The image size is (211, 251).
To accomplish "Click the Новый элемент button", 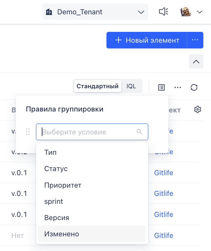I will (147, 40).
